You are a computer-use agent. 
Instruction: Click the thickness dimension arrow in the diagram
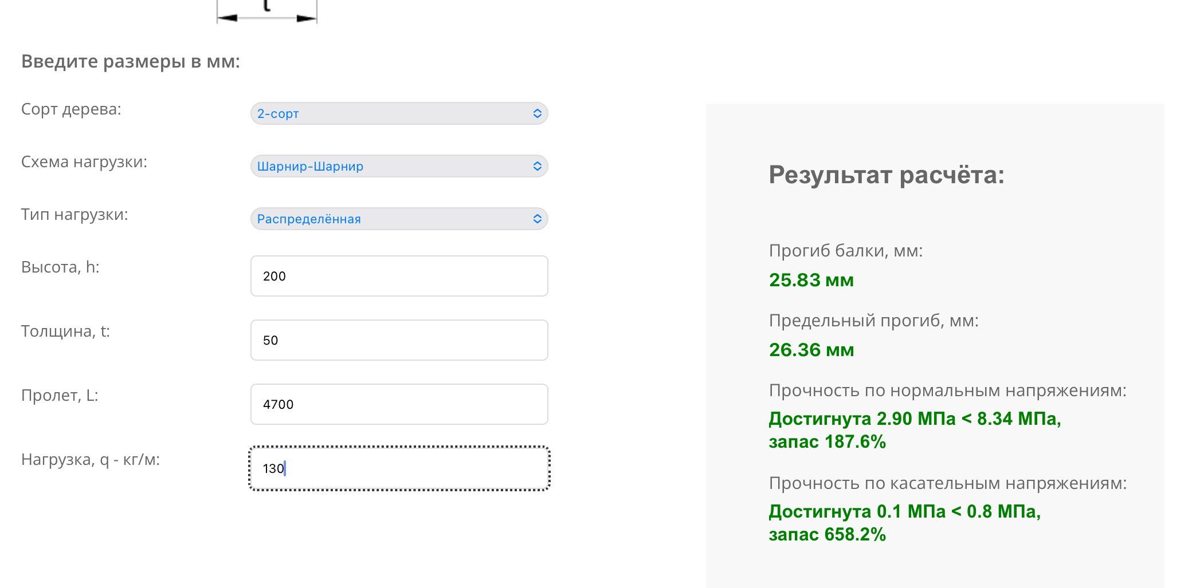click(266, 17)
